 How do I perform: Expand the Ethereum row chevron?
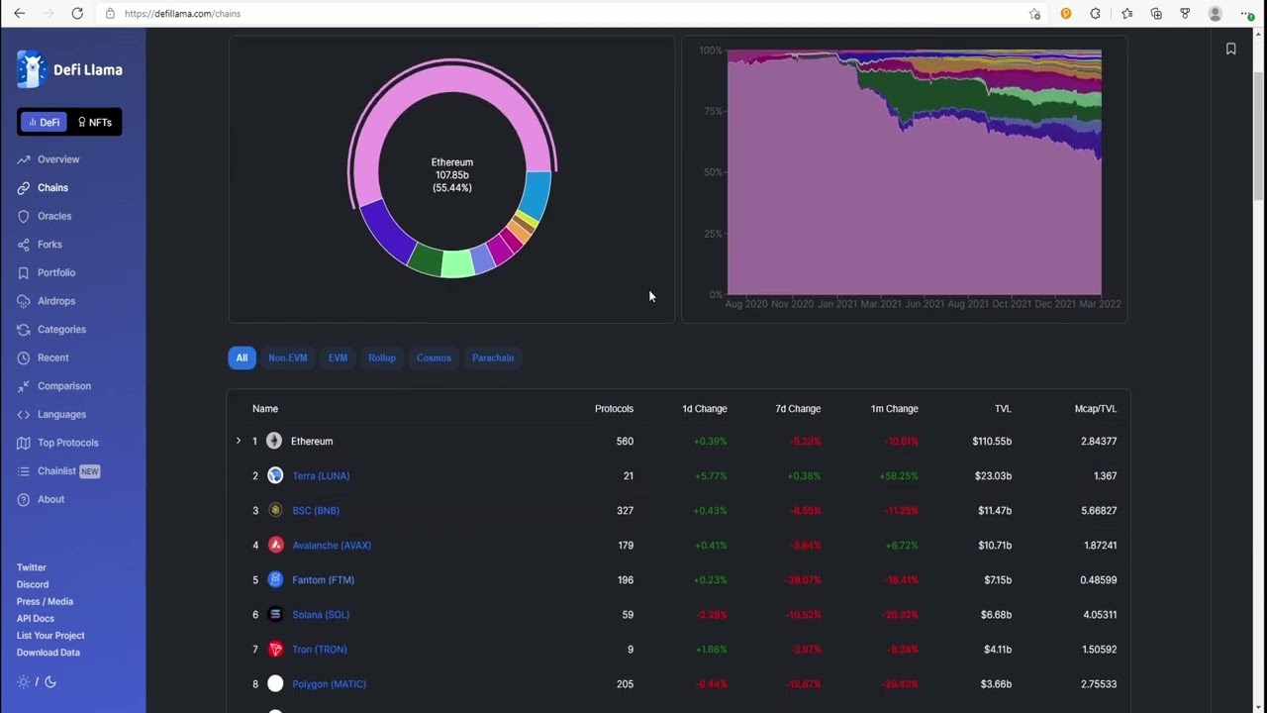(239, 441)
